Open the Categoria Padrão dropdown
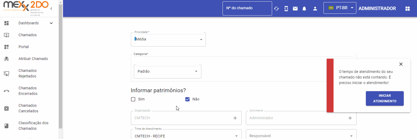The width and height of the screenshot is (417, 139). pyautogui.click(x=167, y=71)
